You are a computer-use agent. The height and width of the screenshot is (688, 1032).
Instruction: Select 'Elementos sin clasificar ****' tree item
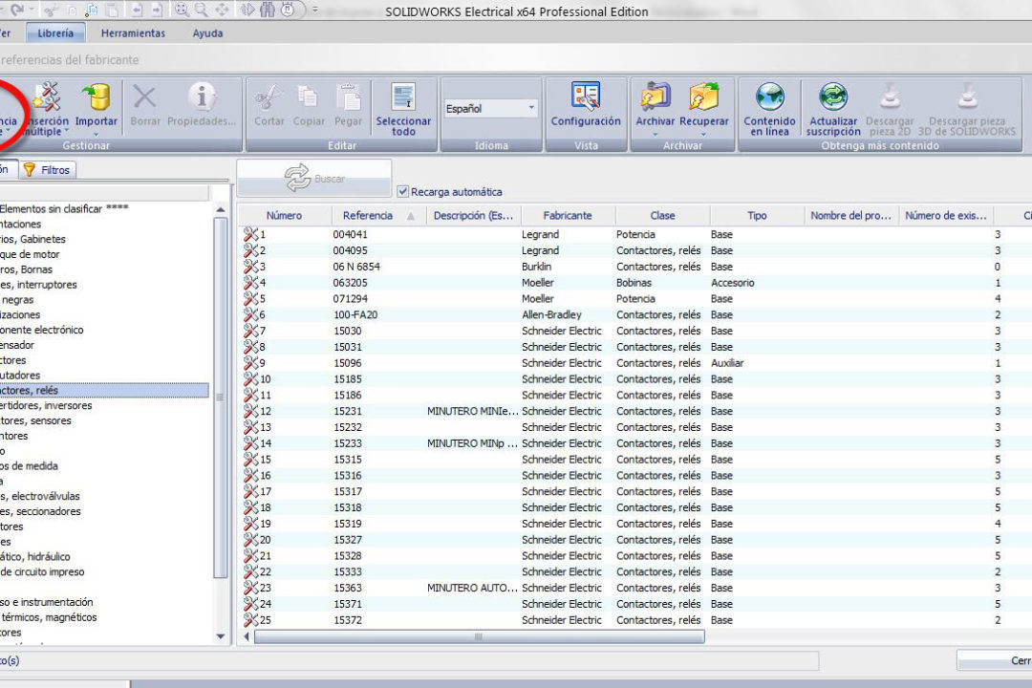click(64, 208)
